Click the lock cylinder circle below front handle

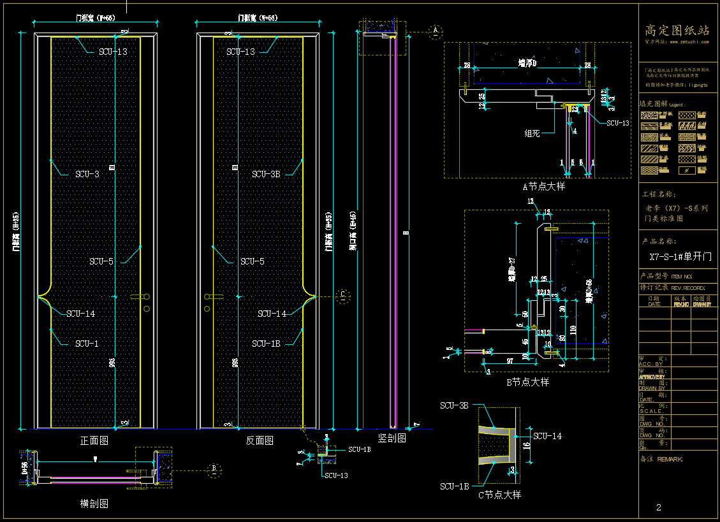[146, 308]
